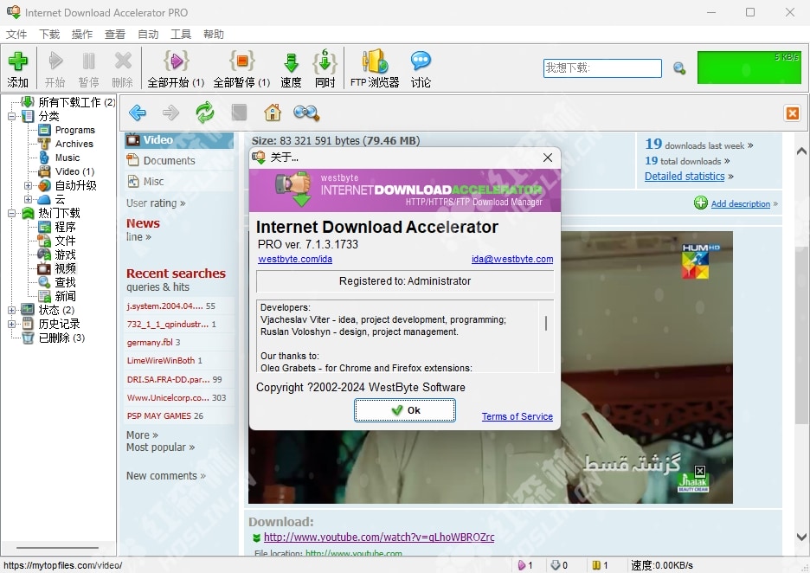The image size is (810, 573).
Task: Open the 工具 menu
Action: click(181, 34)
